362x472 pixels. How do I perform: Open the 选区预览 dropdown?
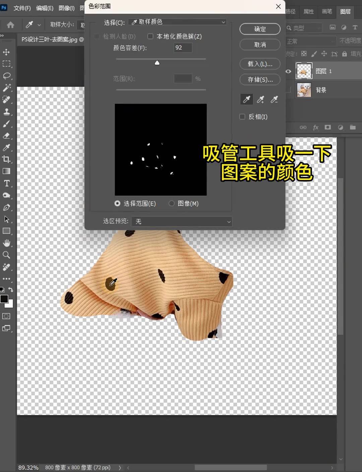pyautogui.click(x=182, y=221)
